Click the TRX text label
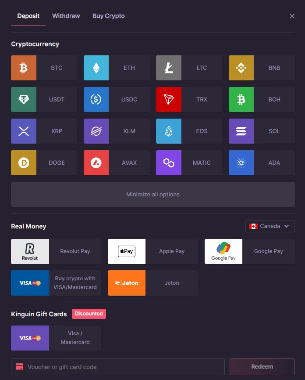The height and width of the screenshot is (380, 305). [x=202, y=99]
